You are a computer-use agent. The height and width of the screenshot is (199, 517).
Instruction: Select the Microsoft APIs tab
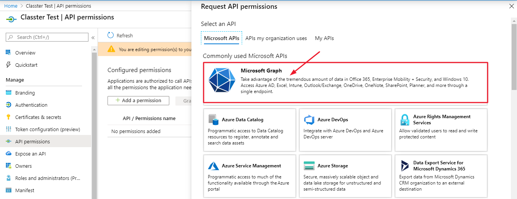point(222,38)
